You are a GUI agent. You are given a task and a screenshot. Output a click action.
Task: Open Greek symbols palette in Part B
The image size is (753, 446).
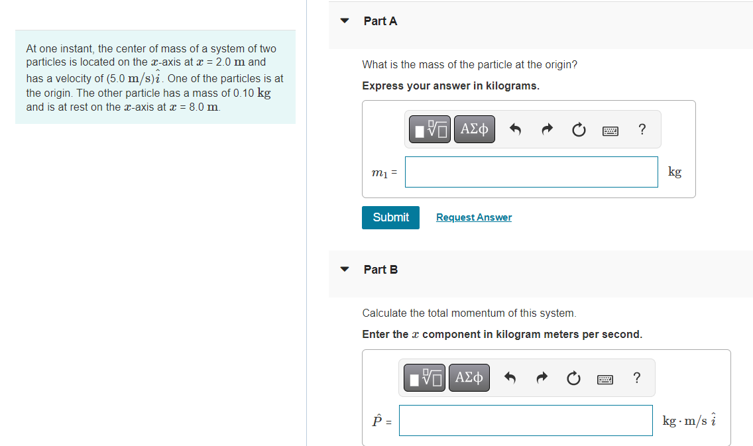(469, 378)
